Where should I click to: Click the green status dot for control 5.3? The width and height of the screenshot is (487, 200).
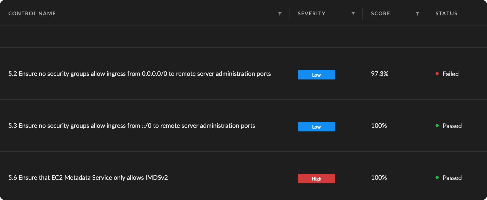(x=437, y=126)
